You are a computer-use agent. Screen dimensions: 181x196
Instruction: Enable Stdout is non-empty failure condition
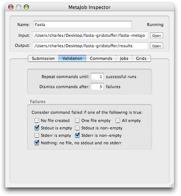pos(77,128)
